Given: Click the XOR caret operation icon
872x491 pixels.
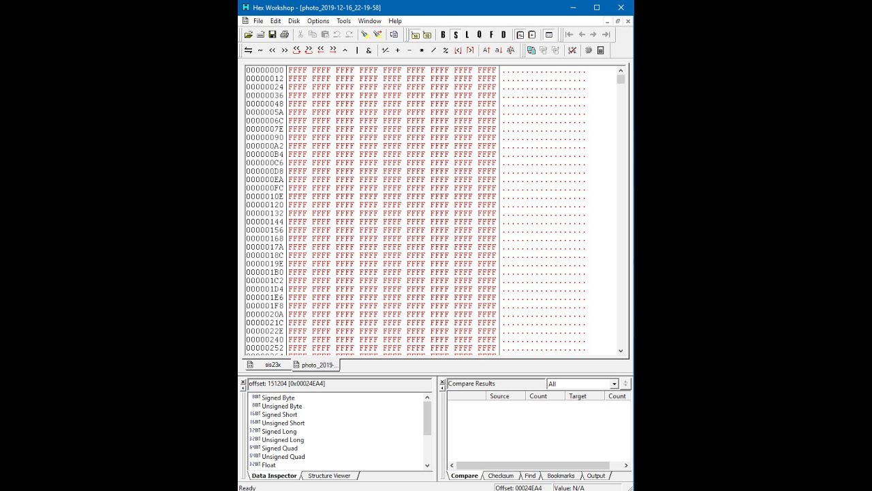Looking at the screenshot, I should pyautogui.click(x=345, y=50).
